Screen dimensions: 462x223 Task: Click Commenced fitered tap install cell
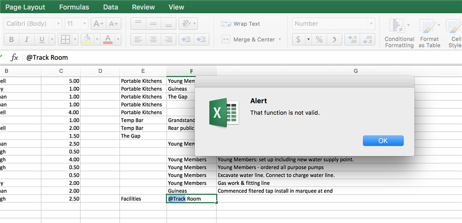pyautogui.click(x=339, y=191)
